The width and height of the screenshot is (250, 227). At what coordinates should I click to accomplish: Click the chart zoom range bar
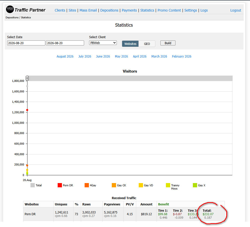click(x=130, y=78)
